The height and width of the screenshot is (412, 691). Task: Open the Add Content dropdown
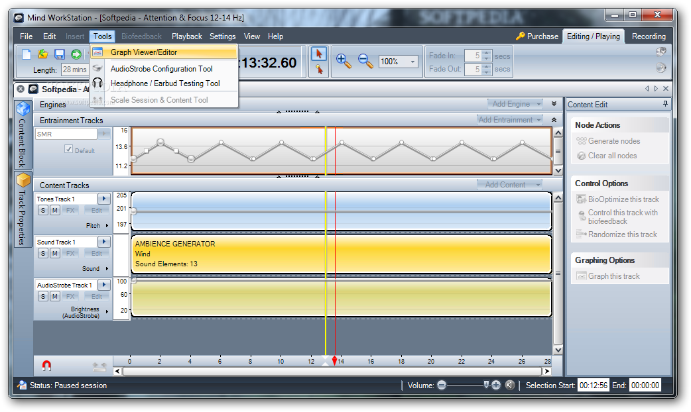click(x=510, y=185)
